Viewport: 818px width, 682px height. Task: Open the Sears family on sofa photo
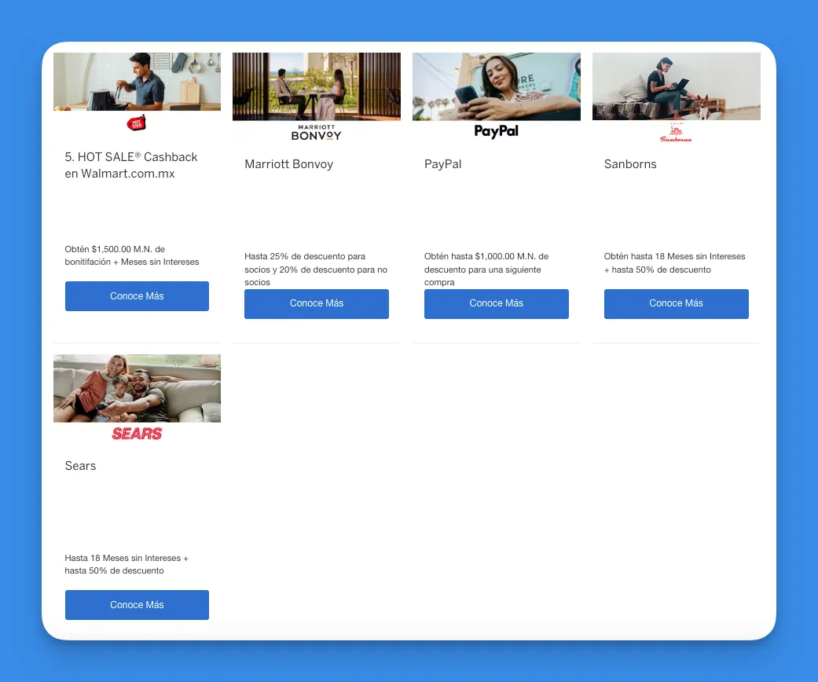[x=137, y=388]
